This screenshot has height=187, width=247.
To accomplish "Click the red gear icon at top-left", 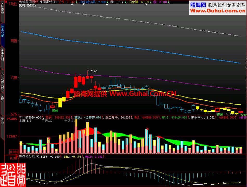I will click(6, 1).
